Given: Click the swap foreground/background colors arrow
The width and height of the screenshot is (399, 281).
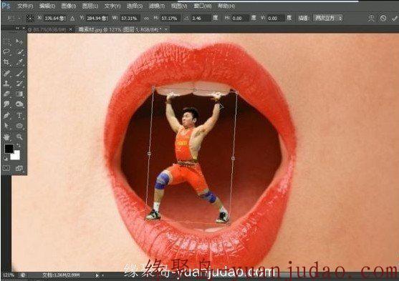Looking at the screenshot, I should (x=19, y=145).
